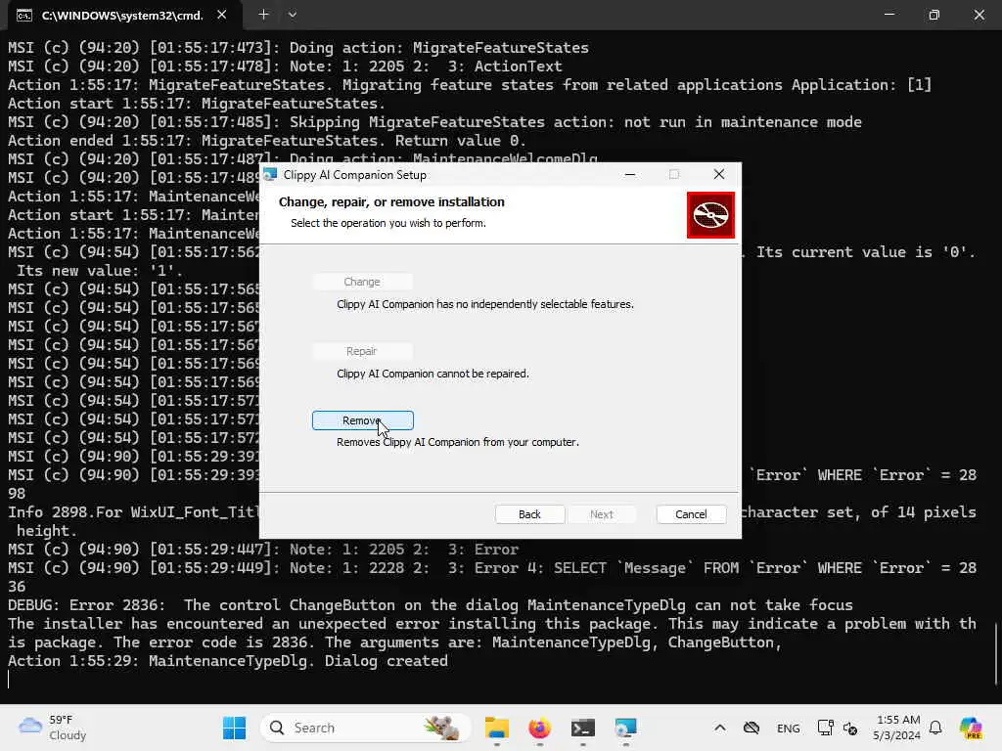Close the Clippy AI Companion Setup dialog
The image size is (1002, 751).
719,174
